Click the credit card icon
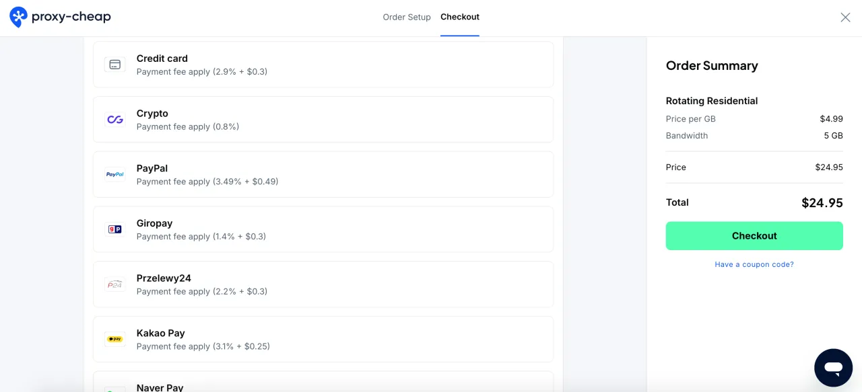 tap(115, 65)
